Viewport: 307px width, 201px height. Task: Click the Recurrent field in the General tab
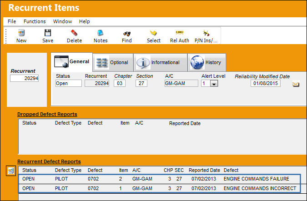[x=97, y=83]
